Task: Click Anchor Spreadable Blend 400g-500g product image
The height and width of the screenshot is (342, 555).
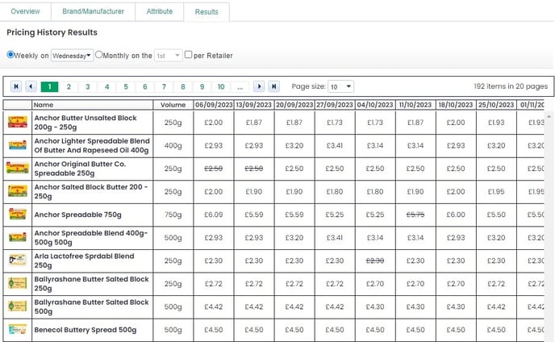Action: [x=18, y=237]
